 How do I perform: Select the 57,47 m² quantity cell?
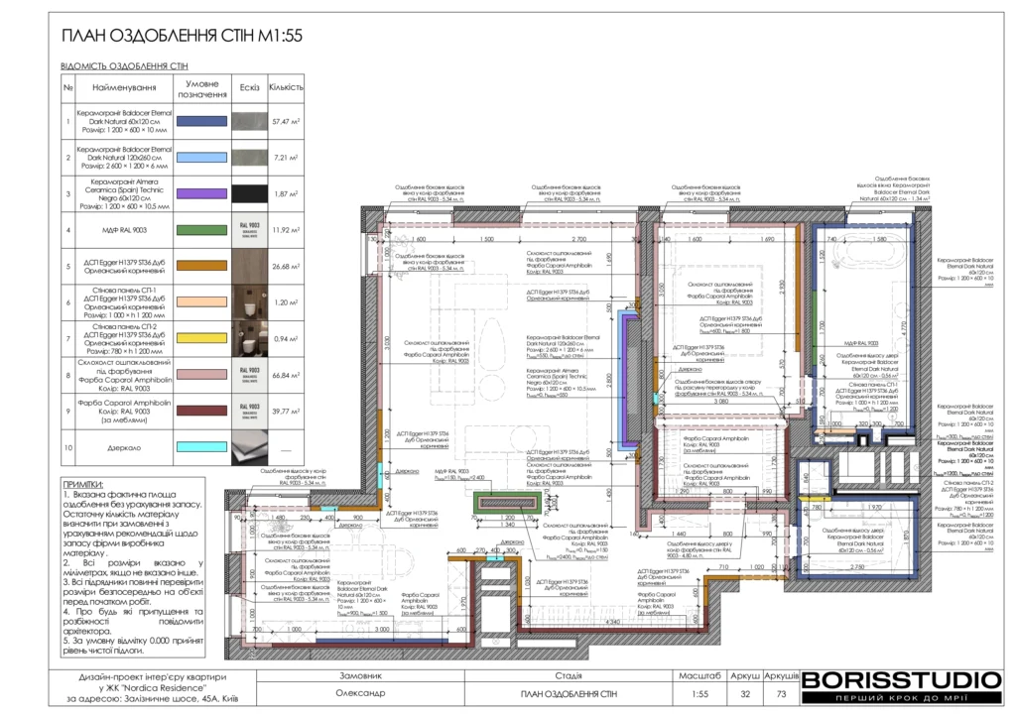pos(287,122)
